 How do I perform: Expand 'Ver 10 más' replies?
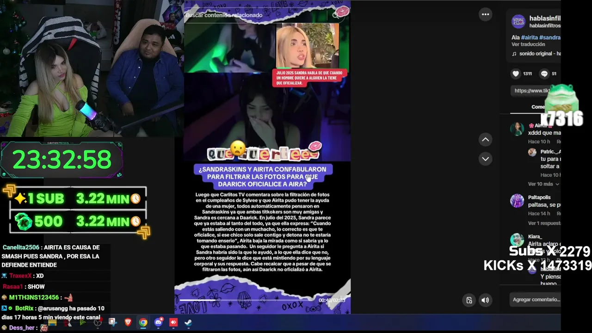point(543,184)
